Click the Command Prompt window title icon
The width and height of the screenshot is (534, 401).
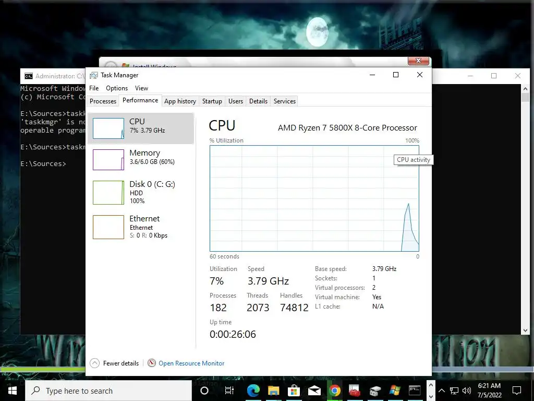[29, 76]
